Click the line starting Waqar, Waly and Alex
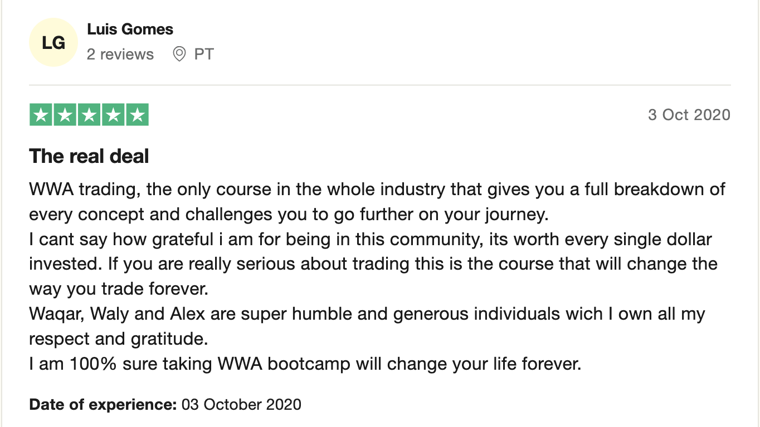 pyautogui.click(x=367, y=314)
